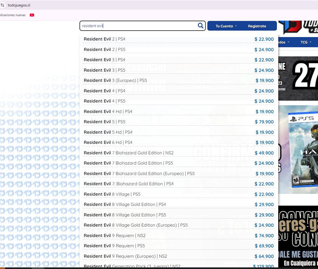
Task: Open Resident Evil 3 (Europeo) | PS5
Action: coord(179,81)
